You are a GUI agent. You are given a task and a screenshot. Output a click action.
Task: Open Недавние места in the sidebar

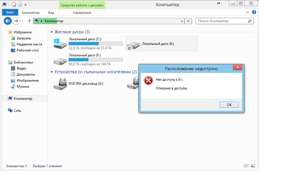tap(29, 44)
